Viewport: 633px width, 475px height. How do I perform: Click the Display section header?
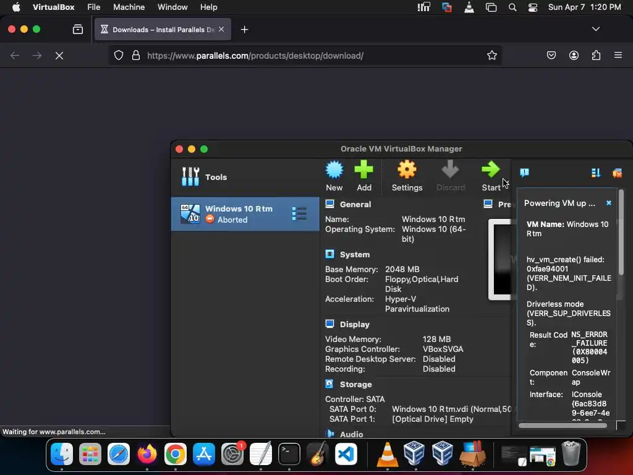354,324
